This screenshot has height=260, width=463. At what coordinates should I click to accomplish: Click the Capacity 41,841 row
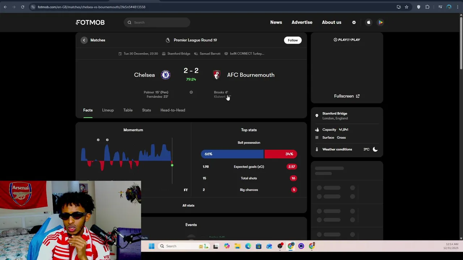pos(347,130)
